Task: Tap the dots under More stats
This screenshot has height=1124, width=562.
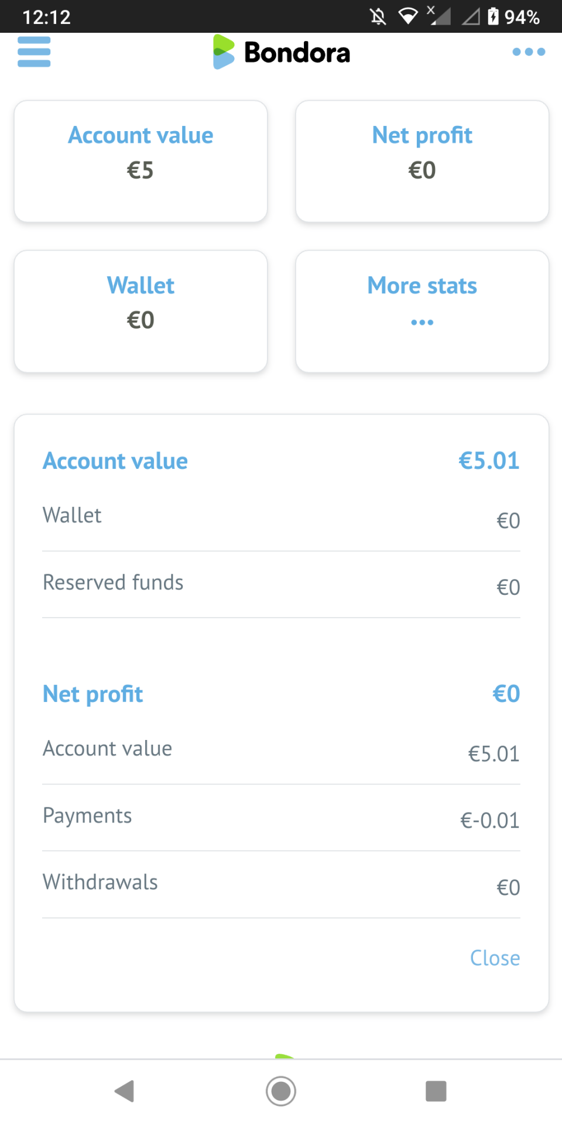Action: (x=422, y=323)
